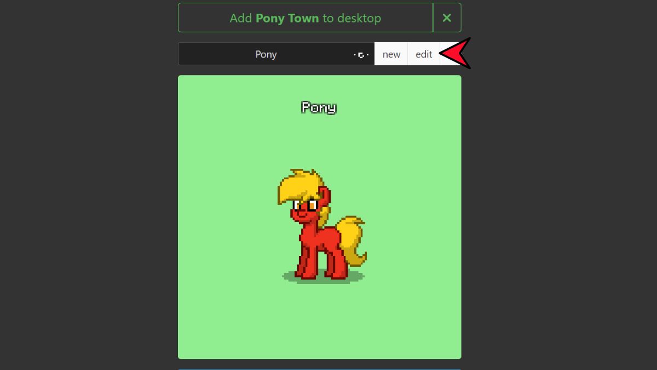The height and width of the screenshot is (370, 657).
Task: Click an empty spot of the green preview
Action: coord(230,307)
